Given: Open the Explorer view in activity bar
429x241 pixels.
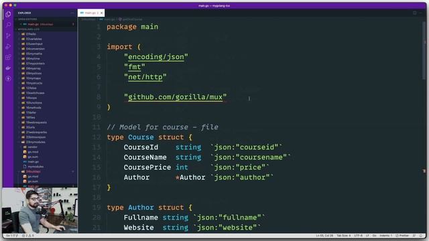Looking at the screenshot, I should click(x=8, y=14).
